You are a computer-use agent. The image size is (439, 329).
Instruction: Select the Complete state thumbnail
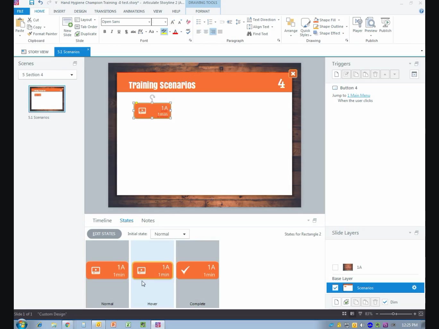click(197, 274)
